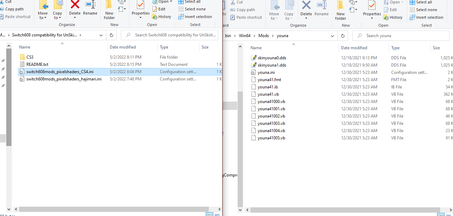Click Select none in left Explorer window
The image size is (453, 216).
(x=192, y=9)
